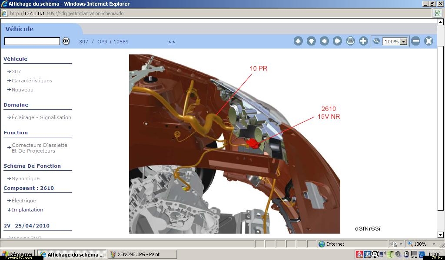Image resolution: width=445 pixels, height=260 pixels.
Task: Open Correcteurs D'assiette Et De Projecteurs link
Action: tap(40, 148)
